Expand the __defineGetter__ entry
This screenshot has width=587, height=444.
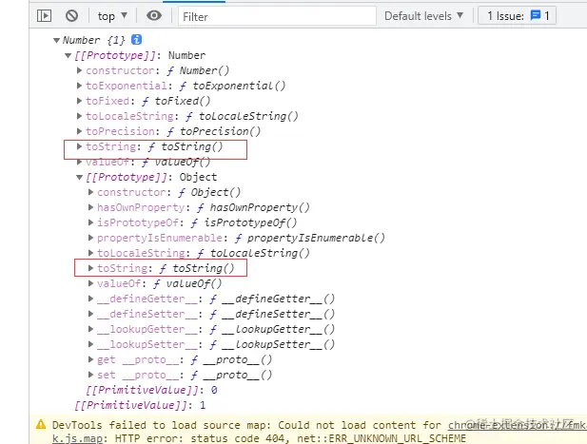point(90,299)
